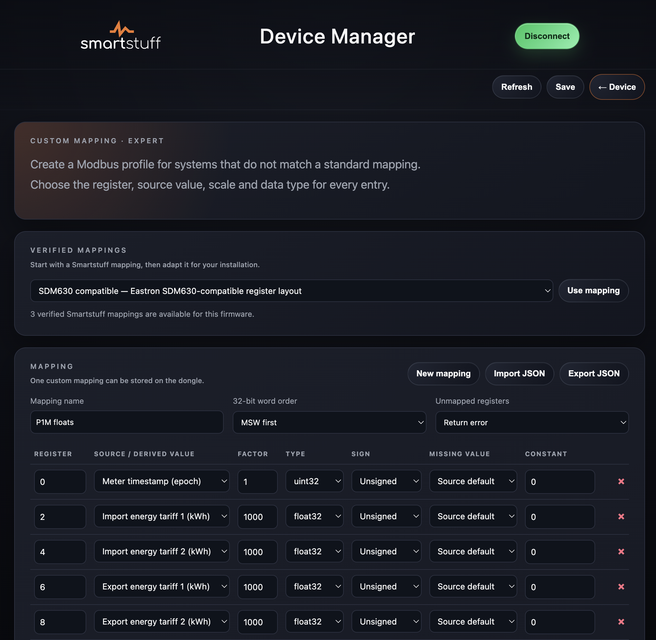
Task: Click the register field containing 8
Action: pyautogui.click(x=60, y=622)
